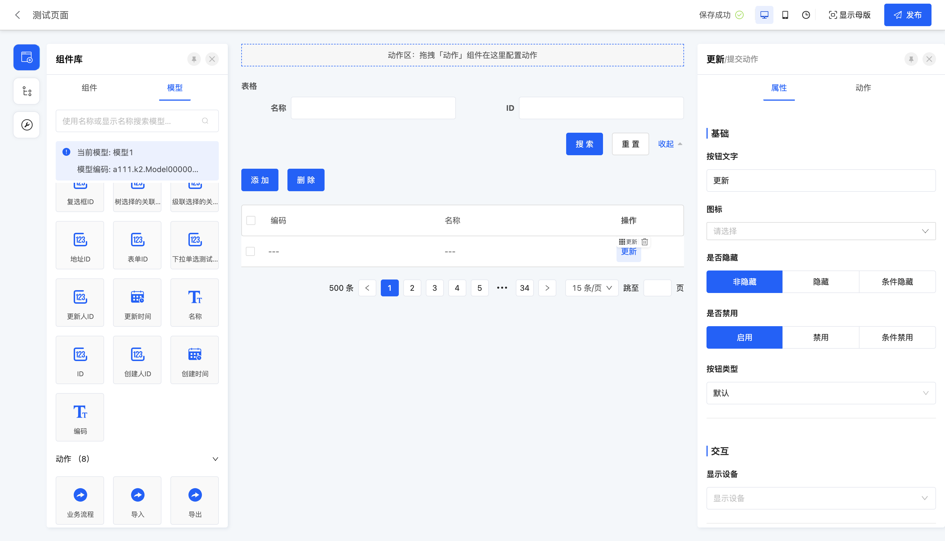Select the 更新时间 field component
The height and width of the screenshot is (541, 945).
pyautogui.click(x=137, y=303)
